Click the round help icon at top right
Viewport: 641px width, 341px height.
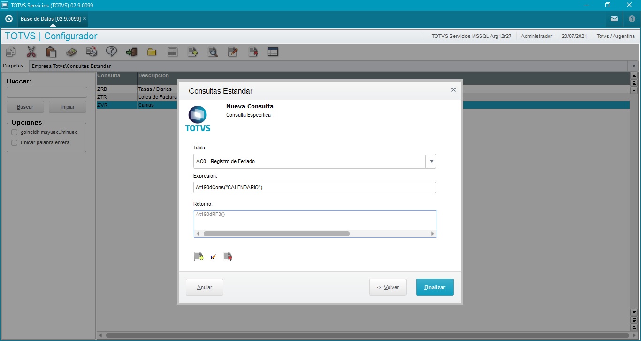(x=632, y=19)
